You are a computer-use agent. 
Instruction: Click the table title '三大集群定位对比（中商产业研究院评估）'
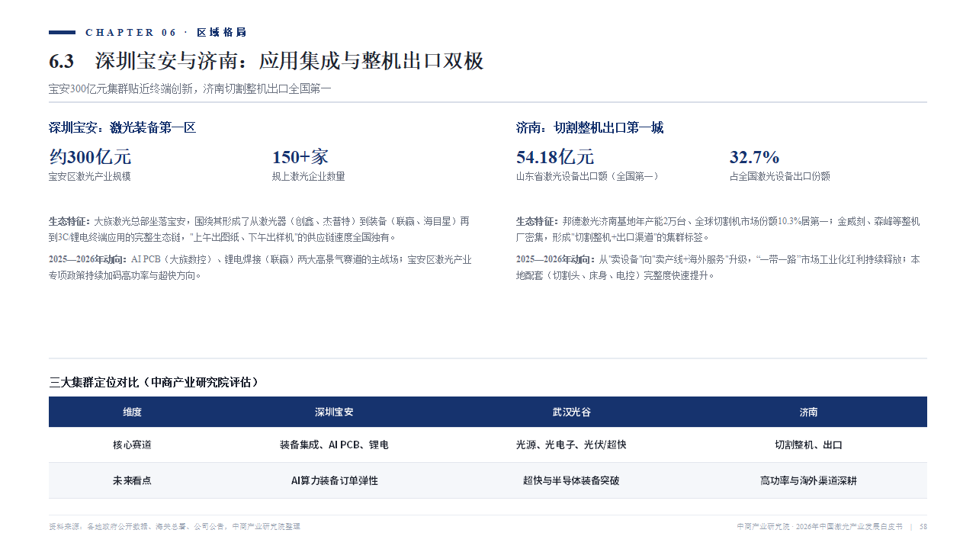pos(153,382)
